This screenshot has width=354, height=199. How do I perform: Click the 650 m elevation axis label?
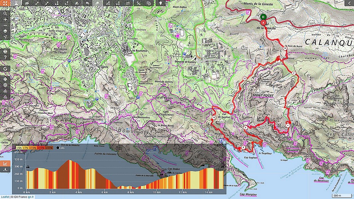(x=18, y=152)
